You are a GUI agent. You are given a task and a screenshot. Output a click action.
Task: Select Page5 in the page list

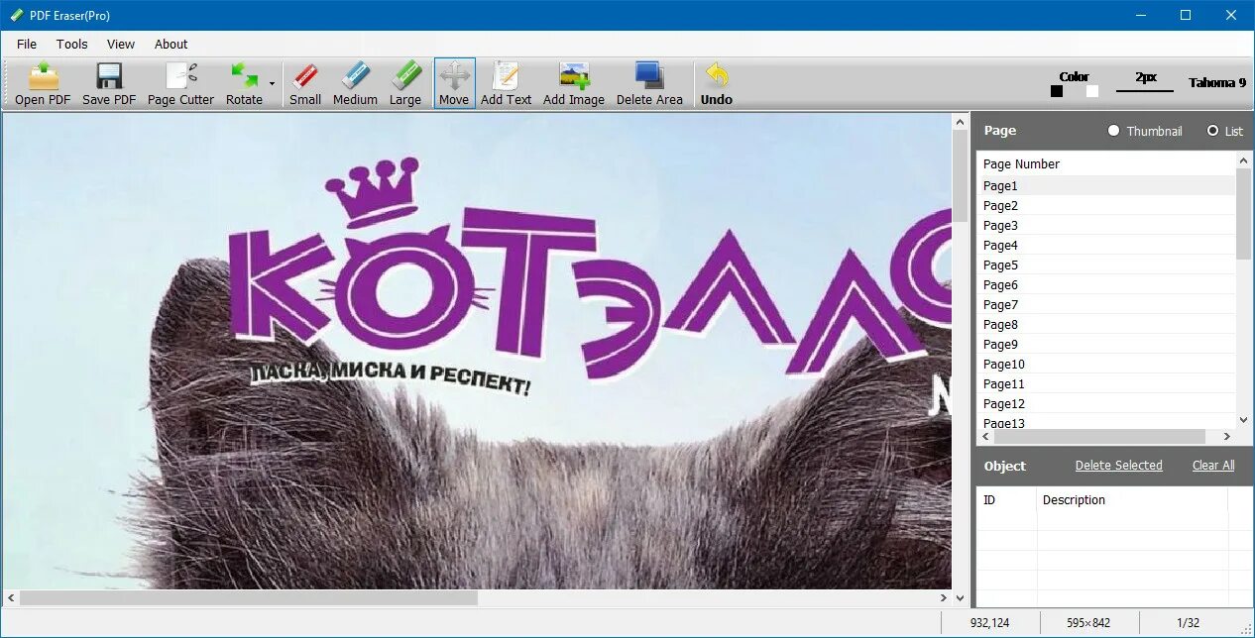click(x=1106, y=265)
